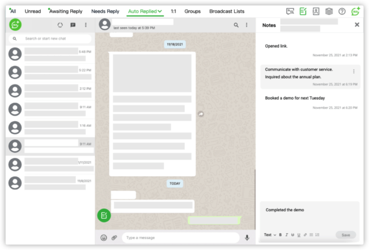This screenshot has height=250, width=369.
Task: Open the emoji picker in message bar
Action: click(x=104, y=238)
